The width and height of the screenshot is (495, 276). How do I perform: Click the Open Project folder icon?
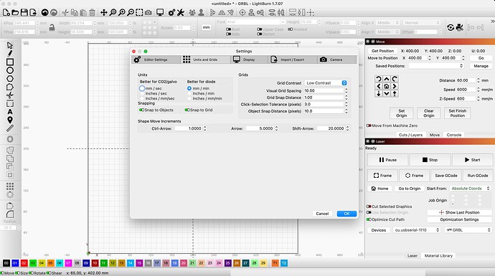click(15, 13)
